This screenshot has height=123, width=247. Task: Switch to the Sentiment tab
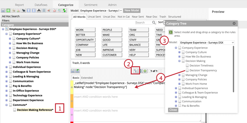tap(91, 5)
